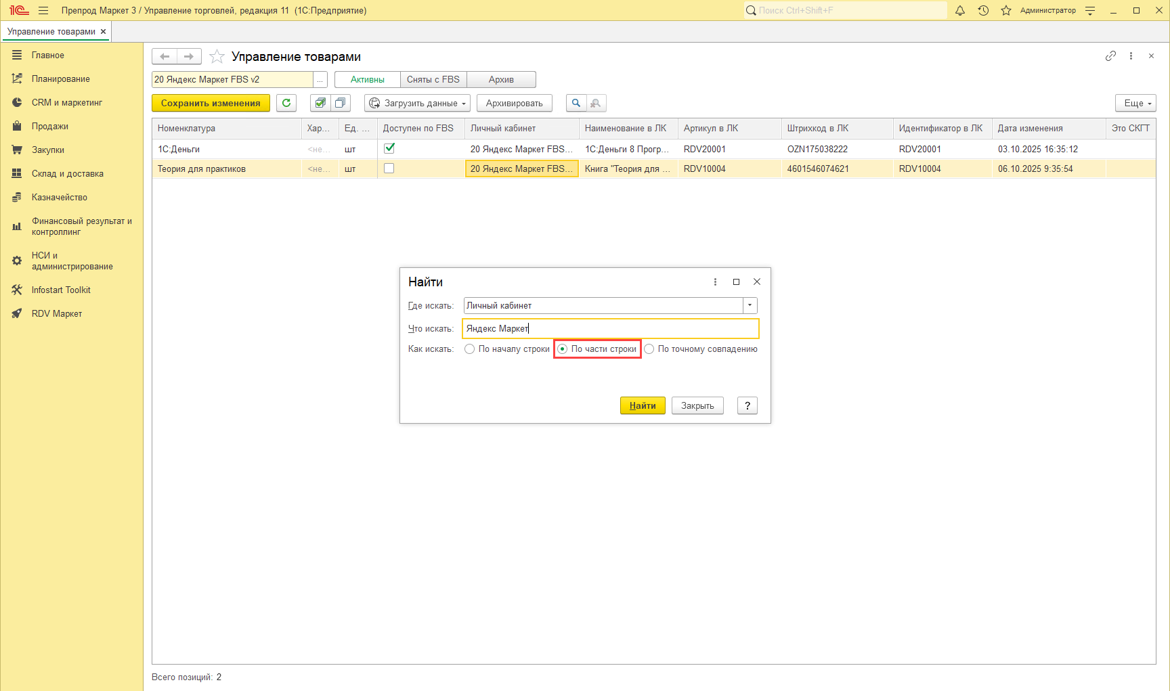Switch to the 'Сняты с FBS' tab
Viewport: 1170px width, 691px height.
(433, 80)
